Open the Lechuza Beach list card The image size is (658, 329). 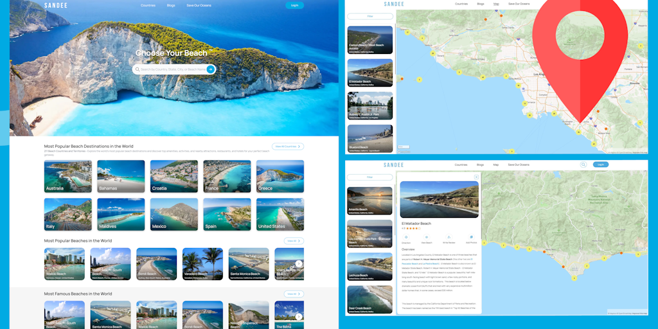[x=369, y=266]
